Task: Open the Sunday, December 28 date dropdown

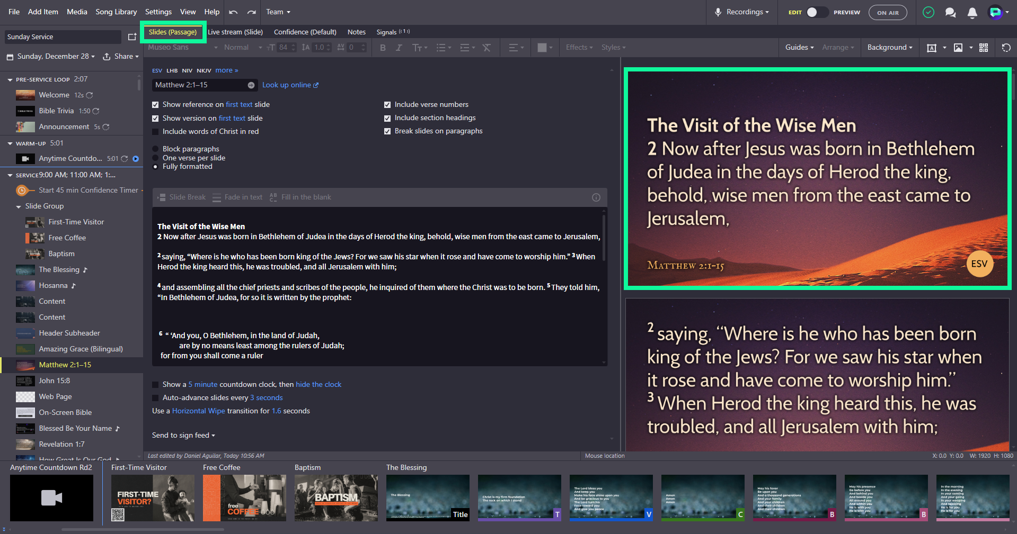Action: [x=51, y=57]
